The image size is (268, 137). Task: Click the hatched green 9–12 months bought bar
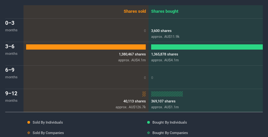tap(167, 94)
